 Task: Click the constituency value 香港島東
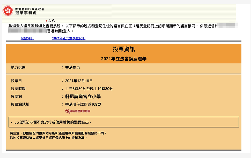coord(72,67)
